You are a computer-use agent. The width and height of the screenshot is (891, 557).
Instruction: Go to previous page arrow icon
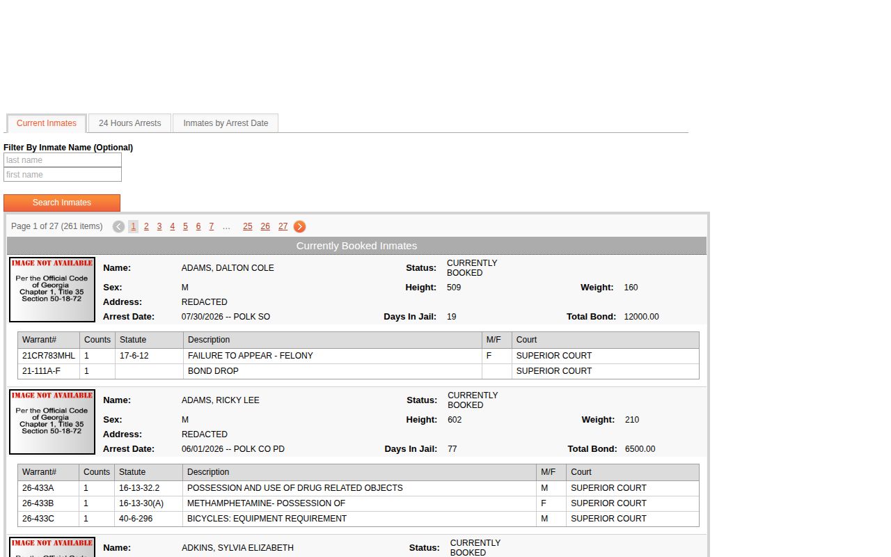119,226
